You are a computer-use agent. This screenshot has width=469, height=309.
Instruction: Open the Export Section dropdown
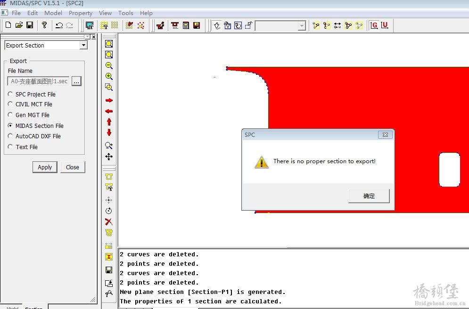84,45
